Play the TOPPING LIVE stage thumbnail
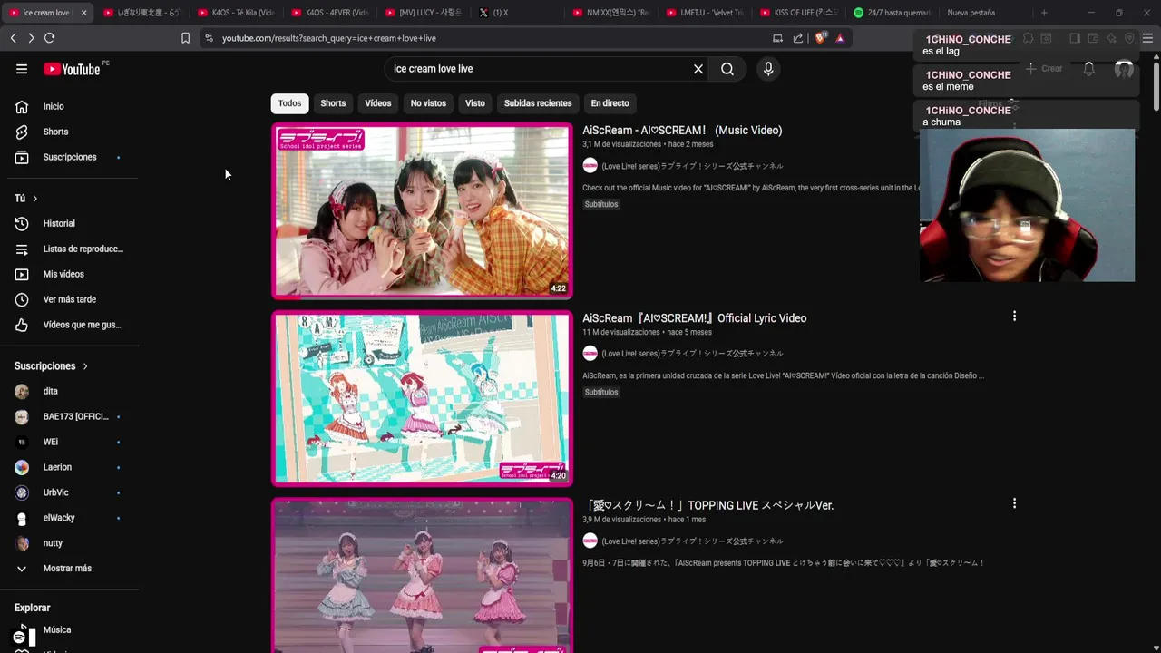This screenshot has height=653, width=1161. coord(422,576)
